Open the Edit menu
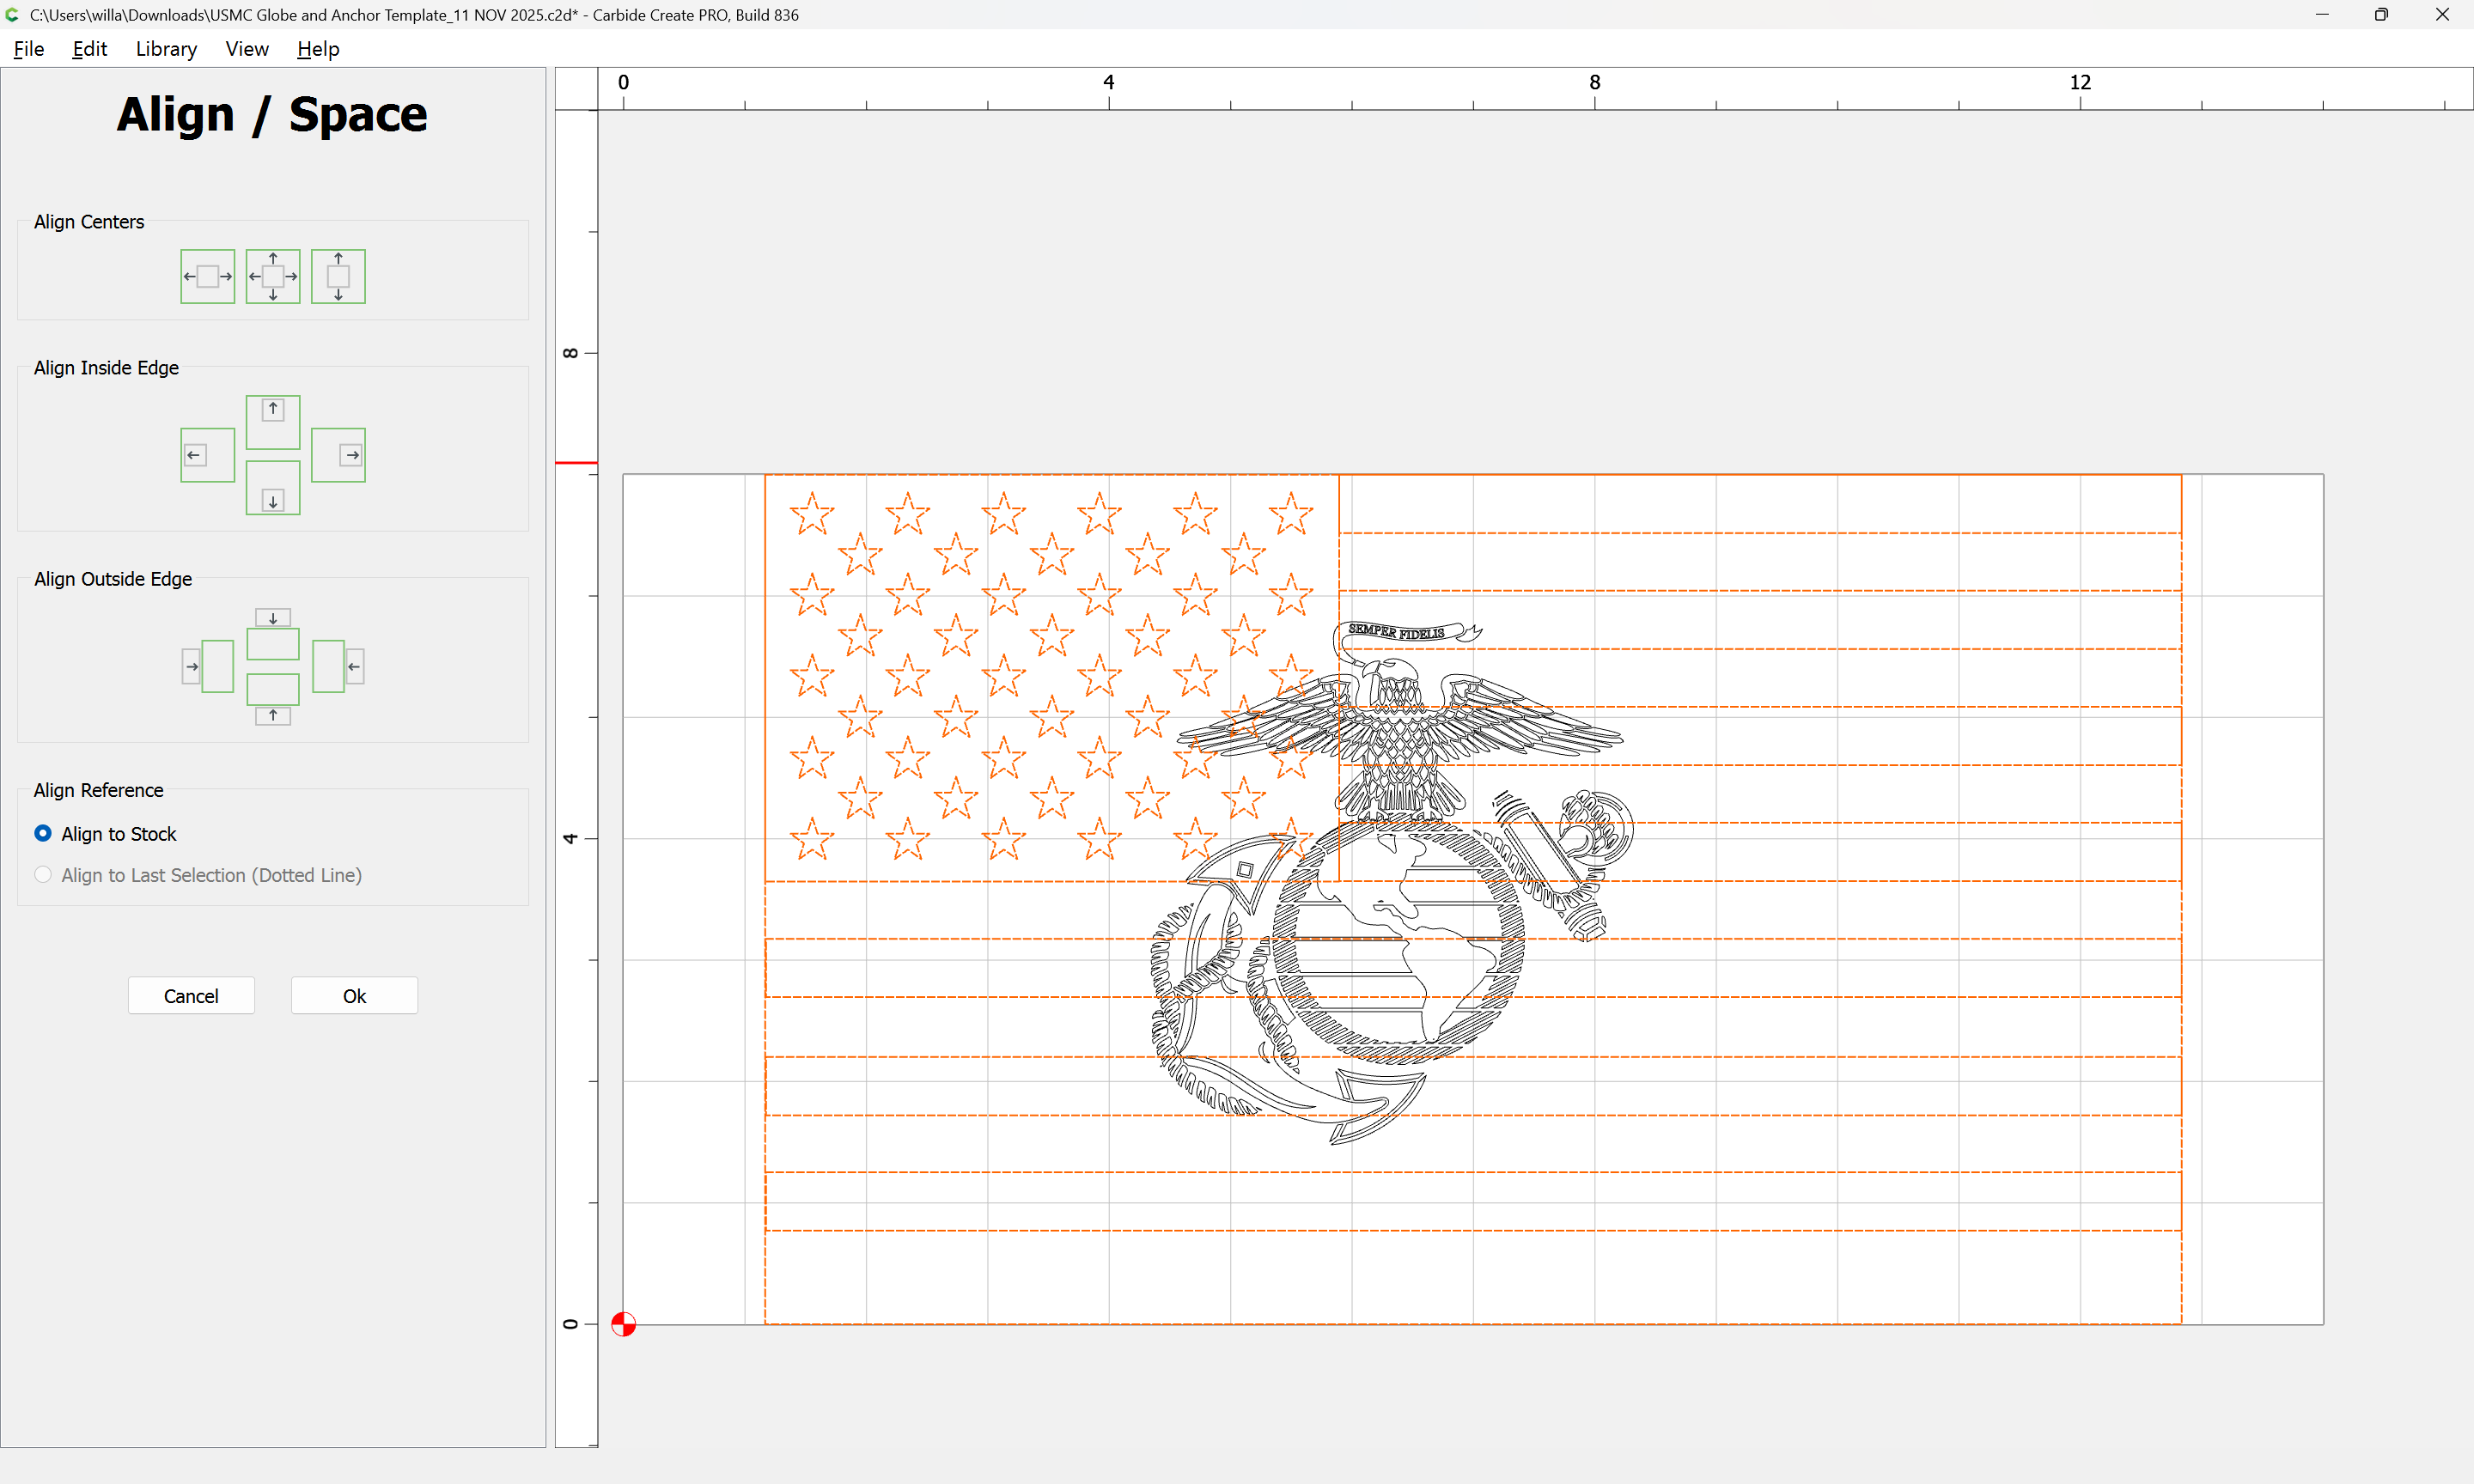 (89, 49)
